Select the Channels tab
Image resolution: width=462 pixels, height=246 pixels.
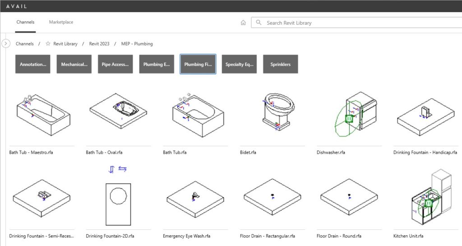click(25, 22)
